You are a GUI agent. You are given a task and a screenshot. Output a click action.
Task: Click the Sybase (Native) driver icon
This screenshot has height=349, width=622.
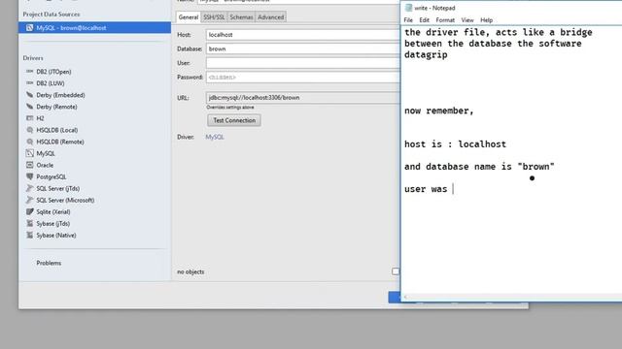[x=30, y=235]
